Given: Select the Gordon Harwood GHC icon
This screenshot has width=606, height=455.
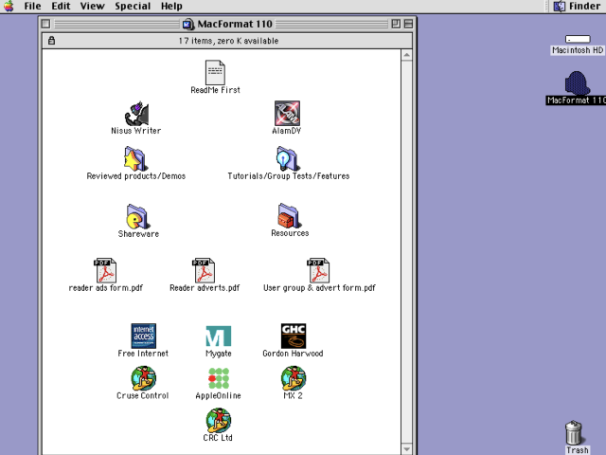Looking at the screenshot, I should coord(294,336).
